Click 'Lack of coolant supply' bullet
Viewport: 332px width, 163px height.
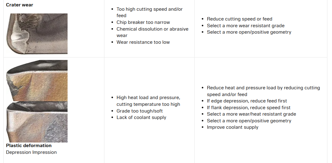pyautogui.click(x=141, y=117)
